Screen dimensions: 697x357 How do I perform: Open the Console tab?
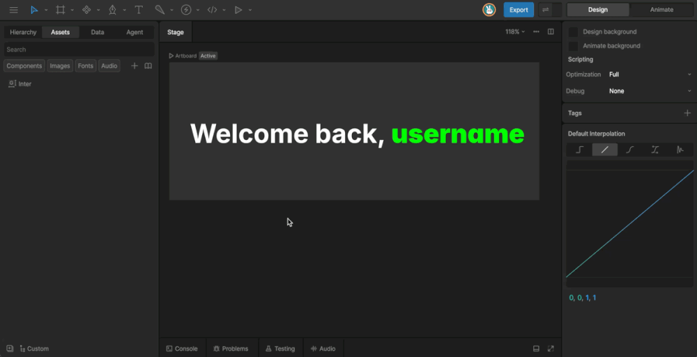pos(182,349)
